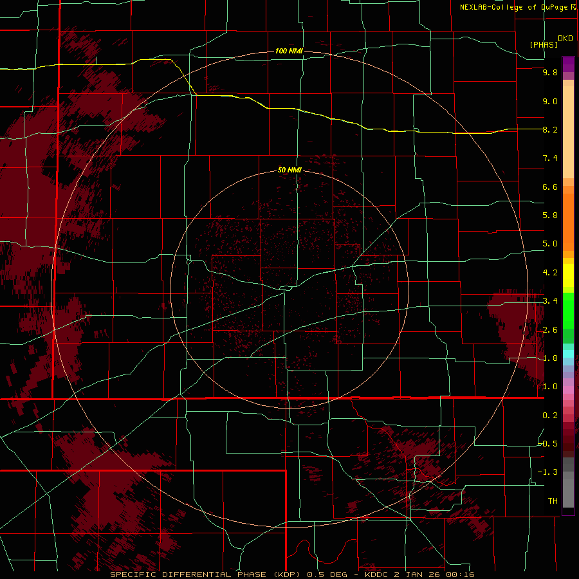Click the 0.2 scale value
579x579 pixels.
(x=550, y=416)
